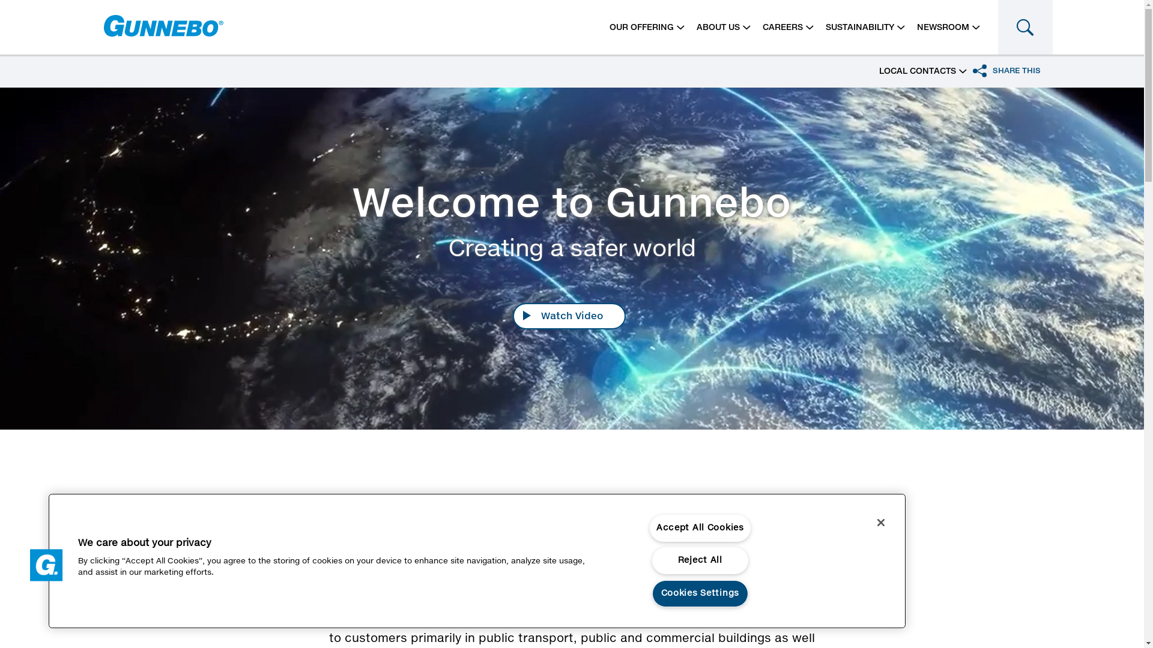This screenshot has height=648, width=1153.
Task: Expand the Our Offering dropdown chevron
Action: click(680, 28)
